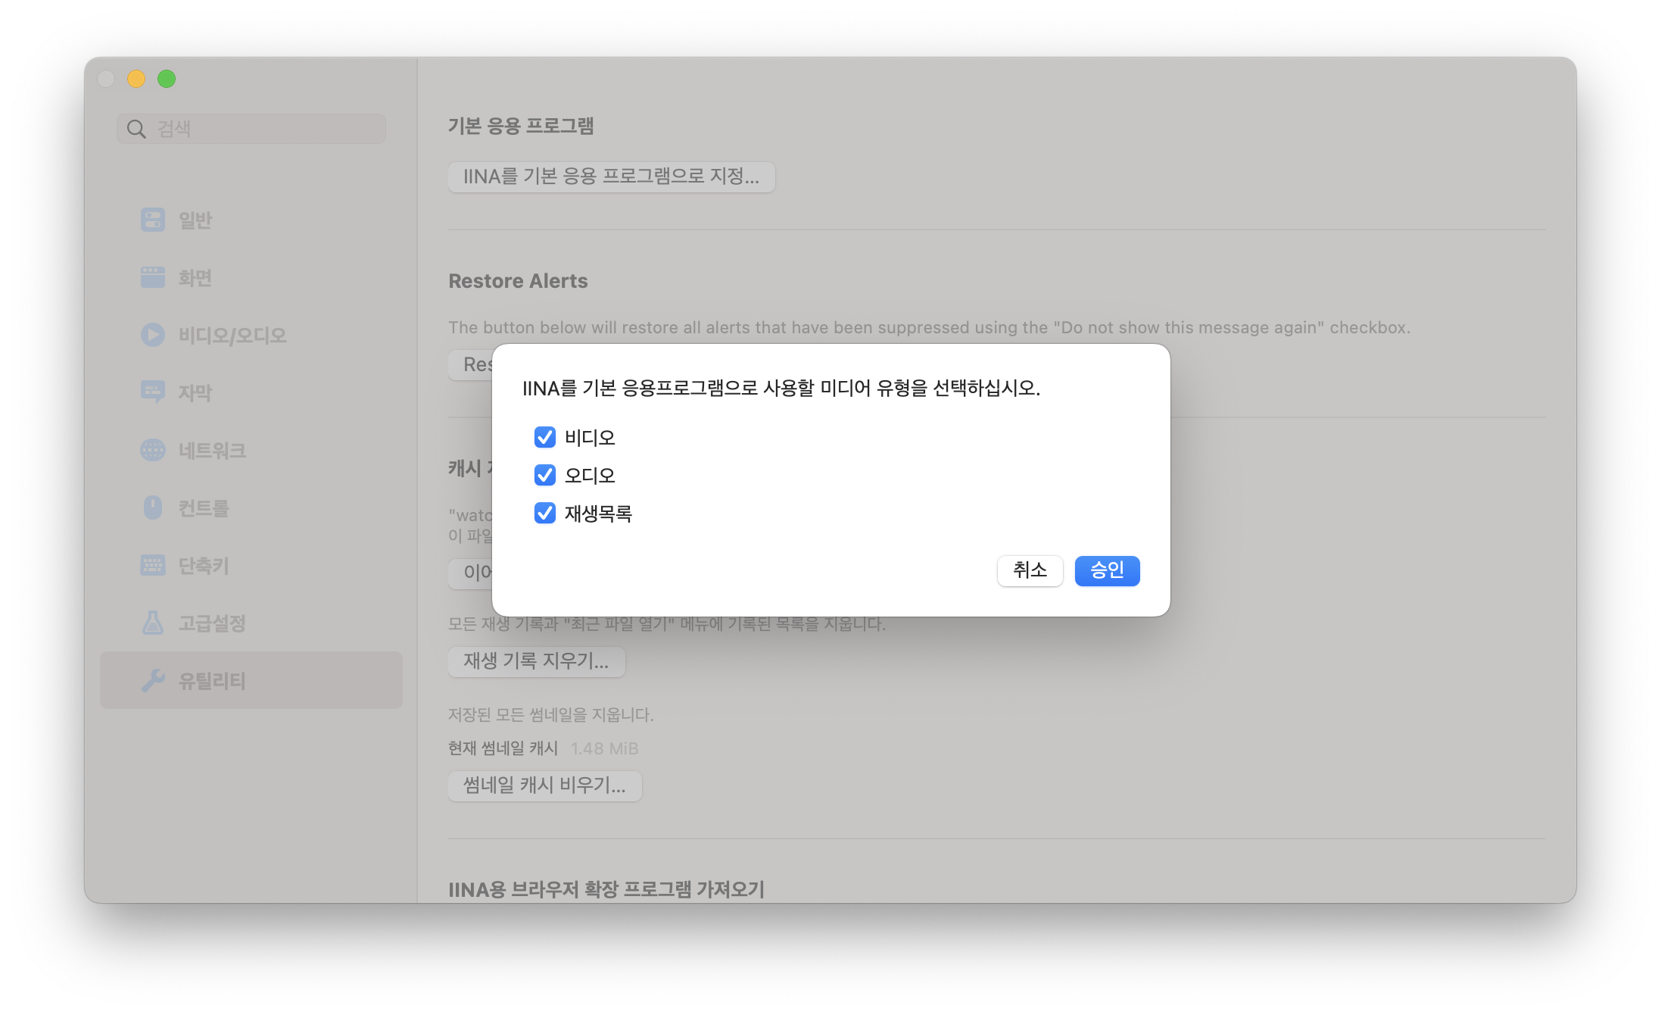The width and height of the screenshot is (1661, 1015).
Task: Click the Subtitles (자막) bubble icon
Action: [153, 392]
